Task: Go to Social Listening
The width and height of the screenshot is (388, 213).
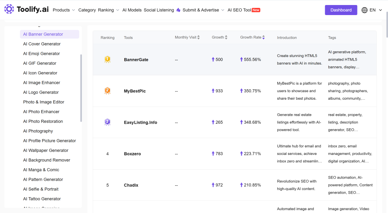Action: [159, 10]
